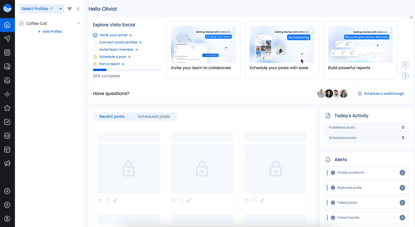The image size is (415, 227).
Task: Go to next tutorial card
Action: pyautogui.click(x=405, y=76)
